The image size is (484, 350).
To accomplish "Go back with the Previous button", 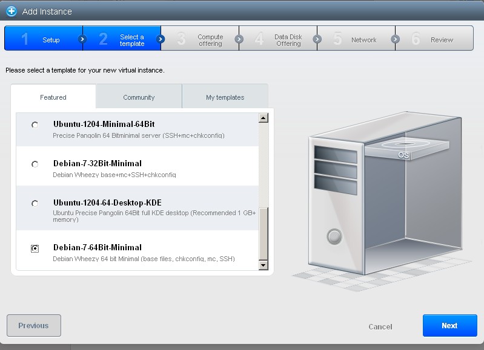I will point(33,325).
